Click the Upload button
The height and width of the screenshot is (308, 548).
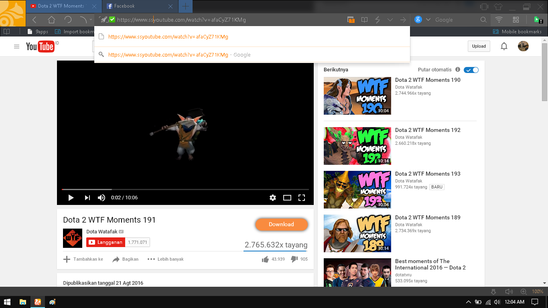point(479,46)
